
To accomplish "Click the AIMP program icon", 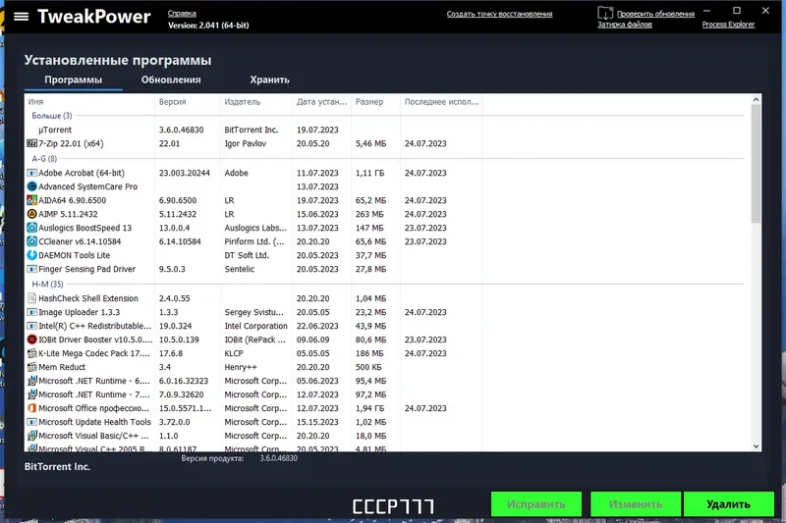I will pos(31,214).
